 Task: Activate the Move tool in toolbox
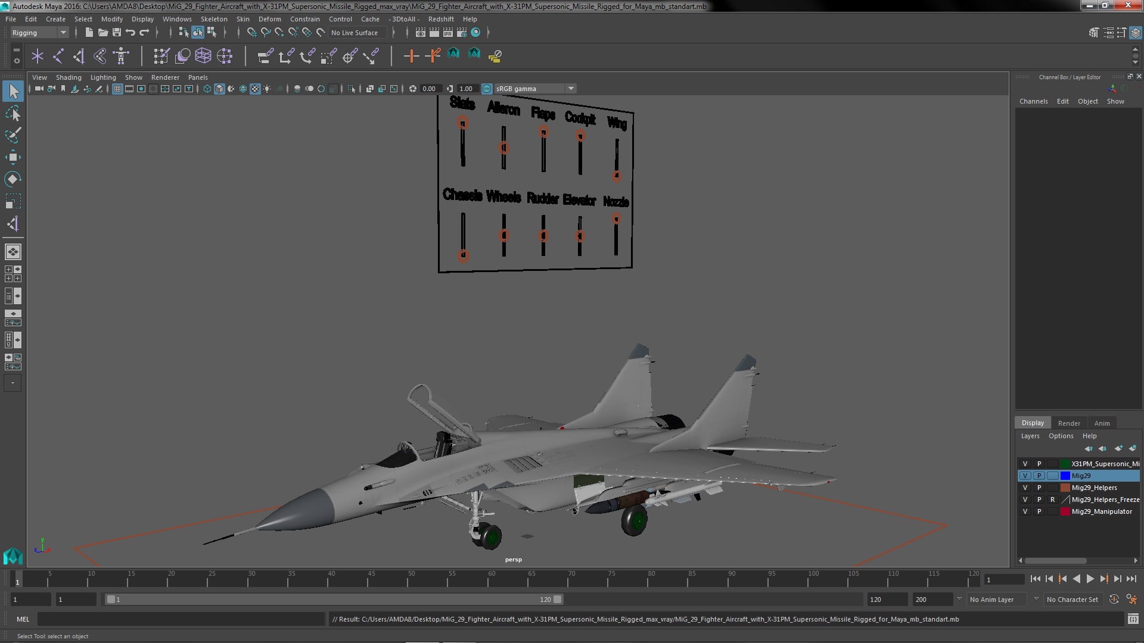[x=13, y=157]
